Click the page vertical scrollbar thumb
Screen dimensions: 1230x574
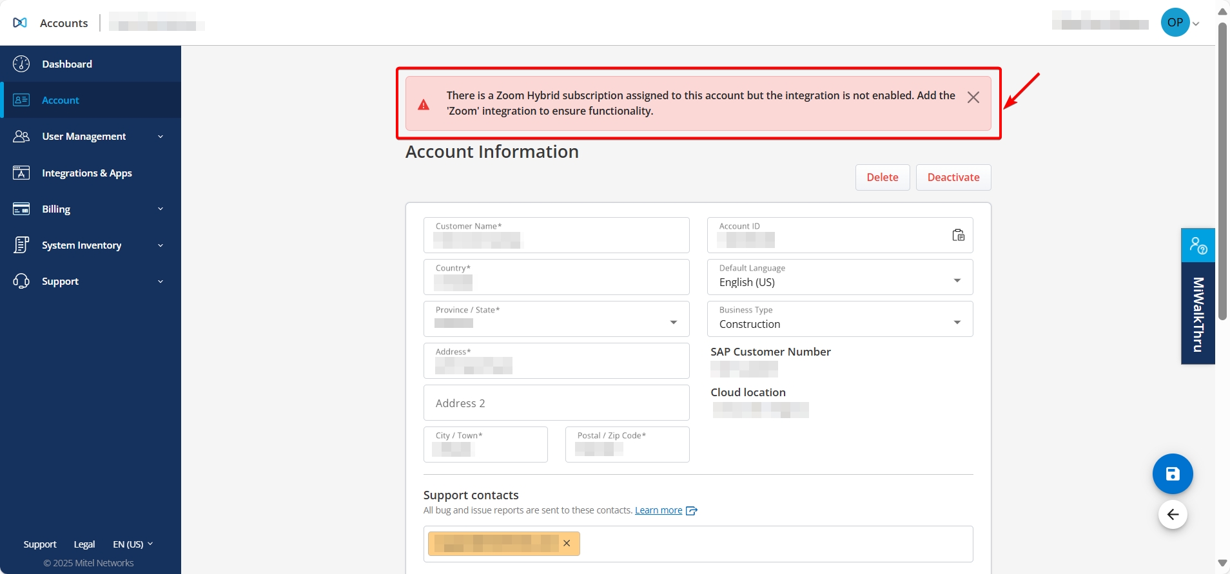point(1222,171)
